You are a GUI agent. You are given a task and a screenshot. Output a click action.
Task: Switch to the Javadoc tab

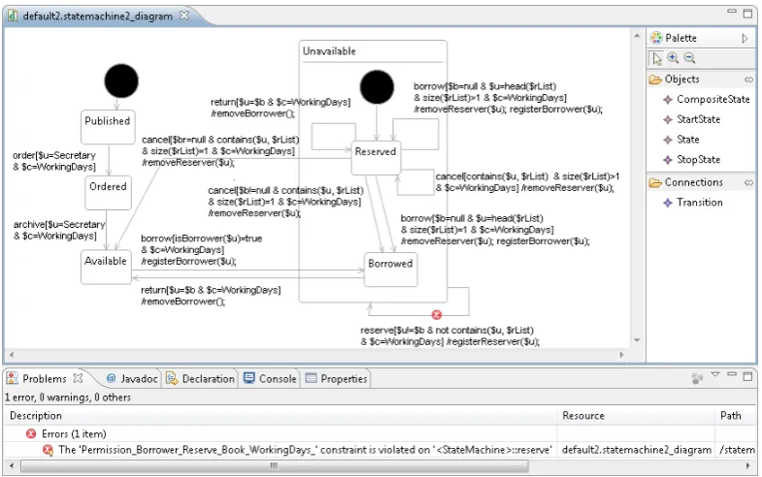[x=132, y=378]
